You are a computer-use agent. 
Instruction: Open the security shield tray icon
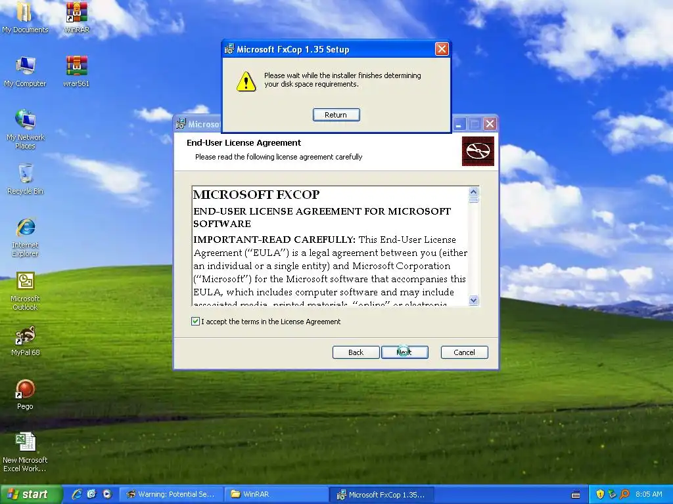[x=600, y=494]
